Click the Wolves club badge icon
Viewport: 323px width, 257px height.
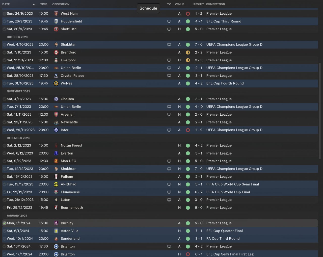pos(56,83)
